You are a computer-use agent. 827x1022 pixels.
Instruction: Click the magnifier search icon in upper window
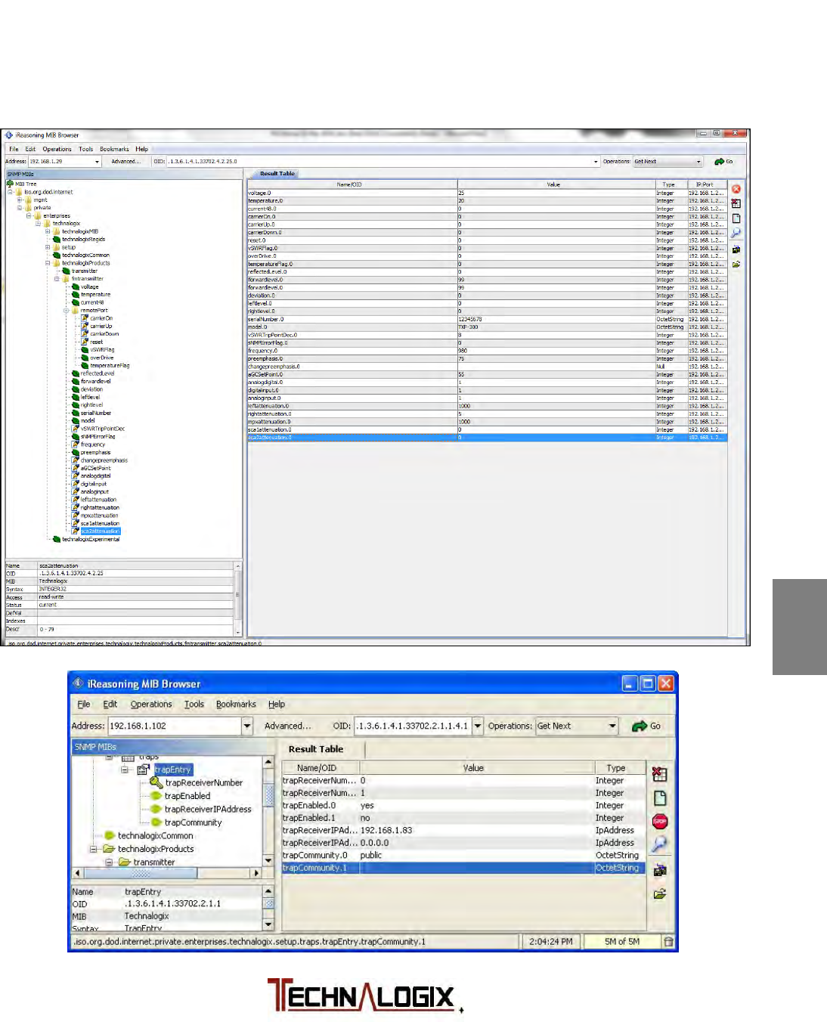(736, 234)
